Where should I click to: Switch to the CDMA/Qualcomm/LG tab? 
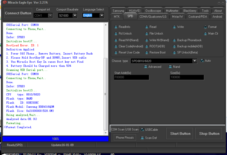click(153, 17)
